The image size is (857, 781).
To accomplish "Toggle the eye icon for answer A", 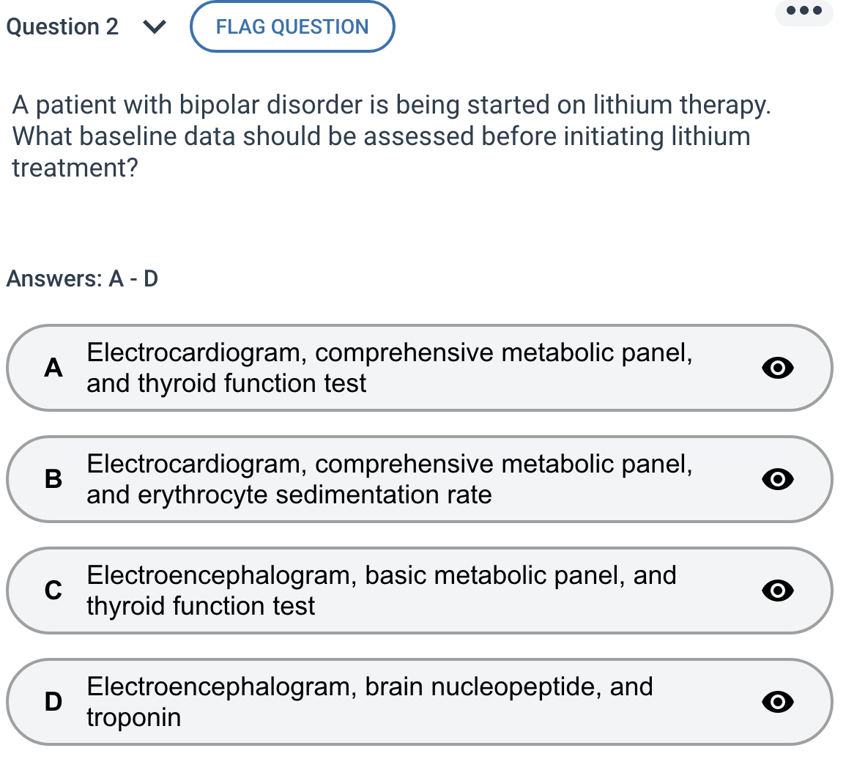I will point(777,368).
